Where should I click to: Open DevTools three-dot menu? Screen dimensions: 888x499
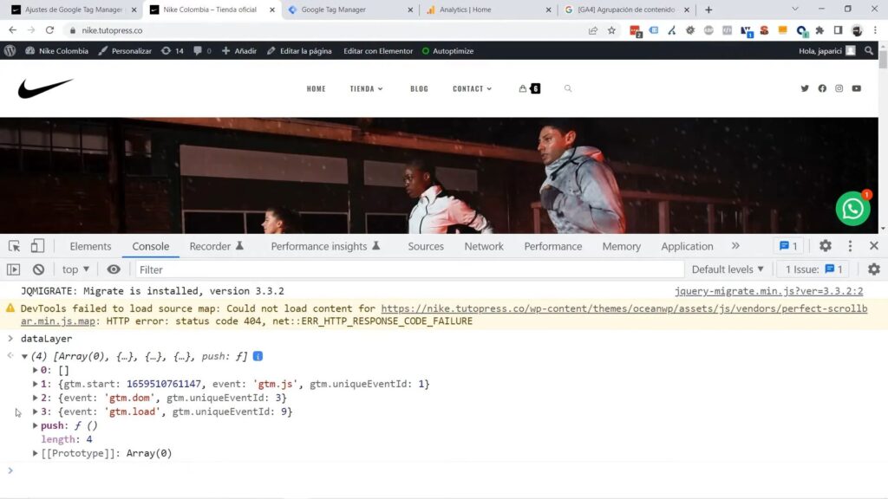(850, 245)
